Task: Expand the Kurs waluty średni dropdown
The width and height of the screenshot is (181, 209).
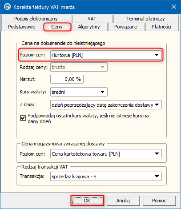Action: click(79, 92)
